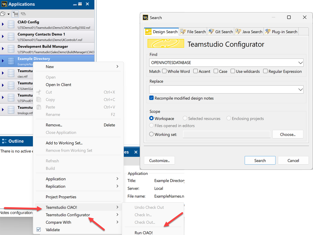Open the Replace history dropdown arrow
Viewport: 313px width, 235px height.
300,89
